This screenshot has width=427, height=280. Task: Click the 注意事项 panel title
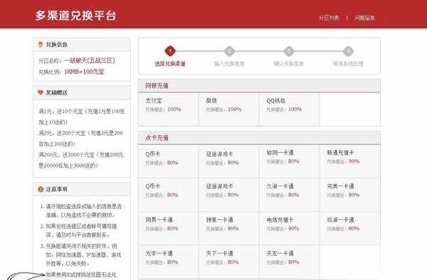tap(56, 190)
